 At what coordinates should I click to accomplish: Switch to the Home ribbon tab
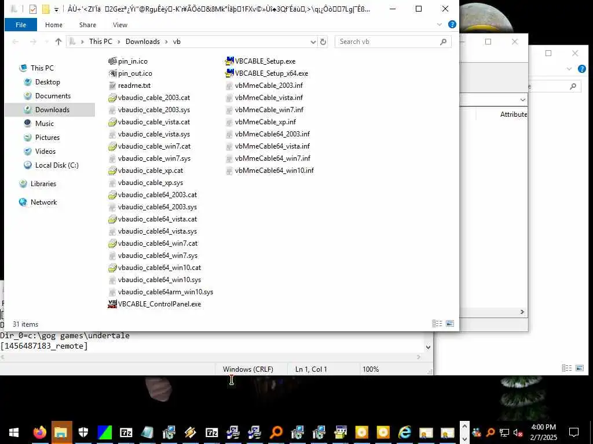(x=54, y=25)
